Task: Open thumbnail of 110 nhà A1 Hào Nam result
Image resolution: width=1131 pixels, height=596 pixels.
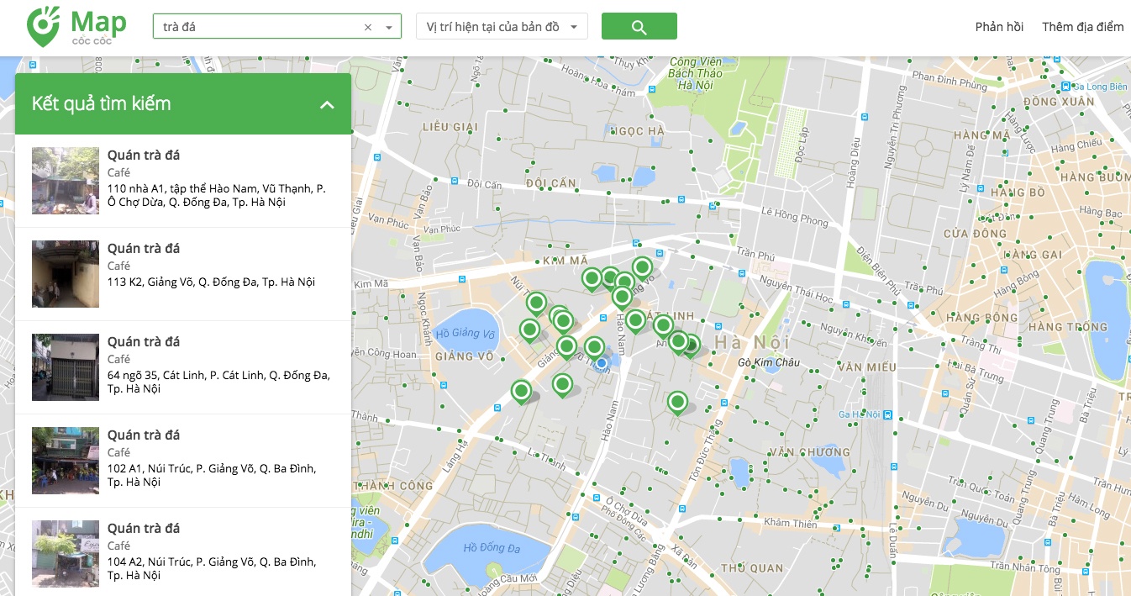Action: [66, 181]
